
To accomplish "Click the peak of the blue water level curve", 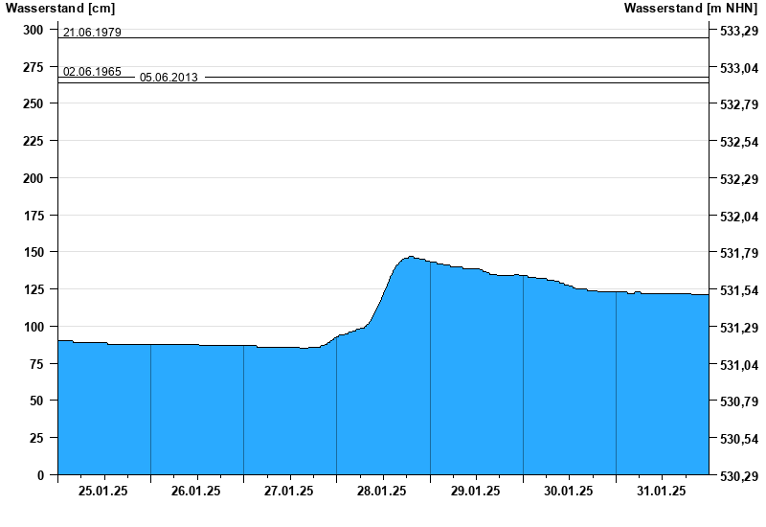I will point(411,257).
